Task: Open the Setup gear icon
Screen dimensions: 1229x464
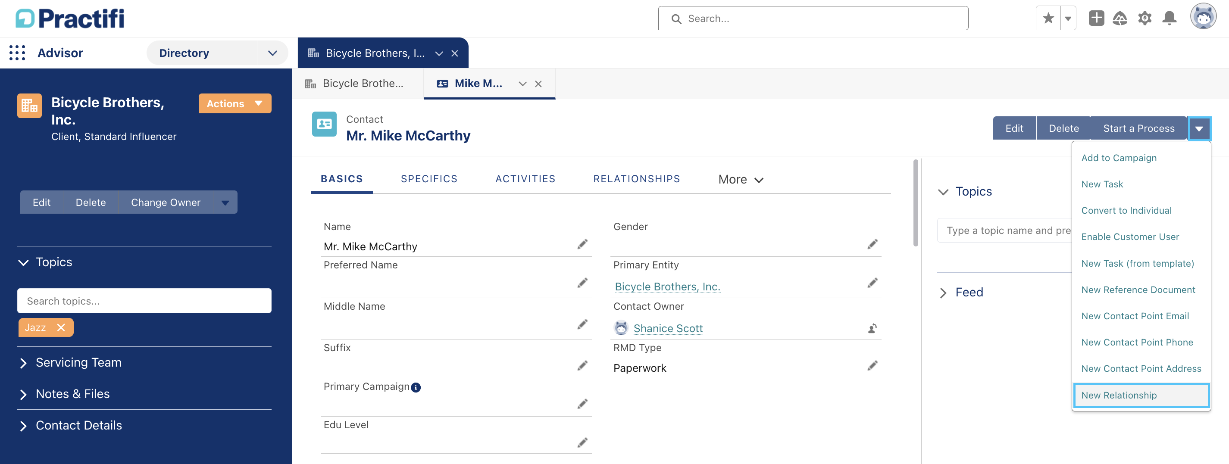Action: pyautogui.click(x=1145, y=19)
